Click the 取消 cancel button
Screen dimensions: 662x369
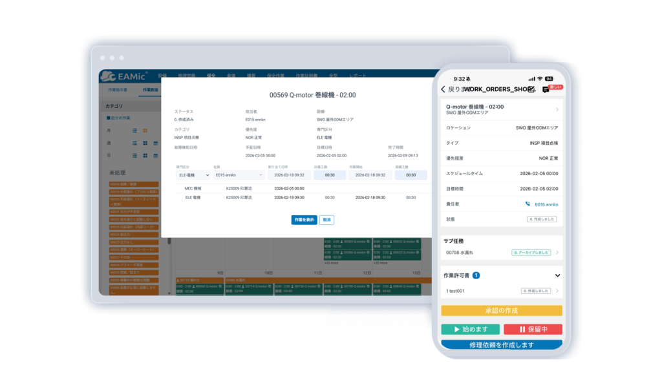click(326, 220)
